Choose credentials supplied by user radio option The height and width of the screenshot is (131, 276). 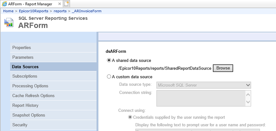coord(130,117)
